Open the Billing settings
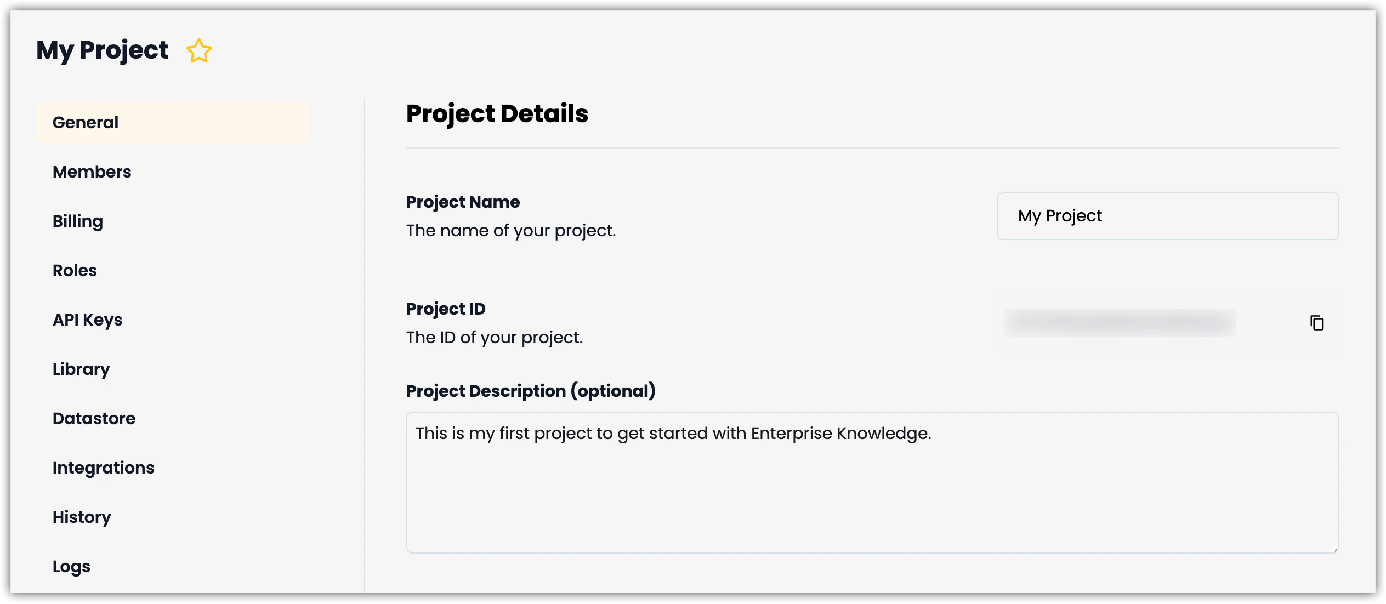The image size is (1386, 604). [x=77, y=221]
